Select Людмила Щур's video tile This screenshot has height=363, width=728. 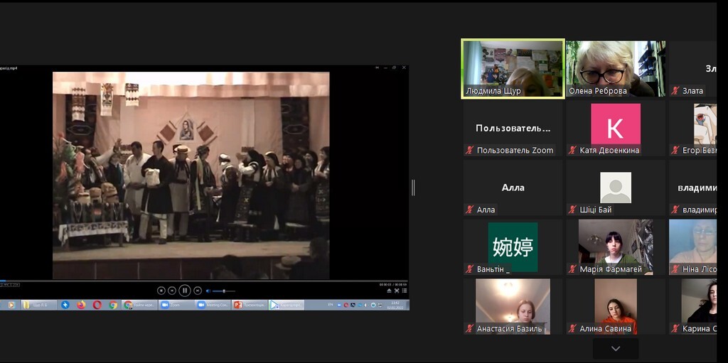(x=513, y=69)
